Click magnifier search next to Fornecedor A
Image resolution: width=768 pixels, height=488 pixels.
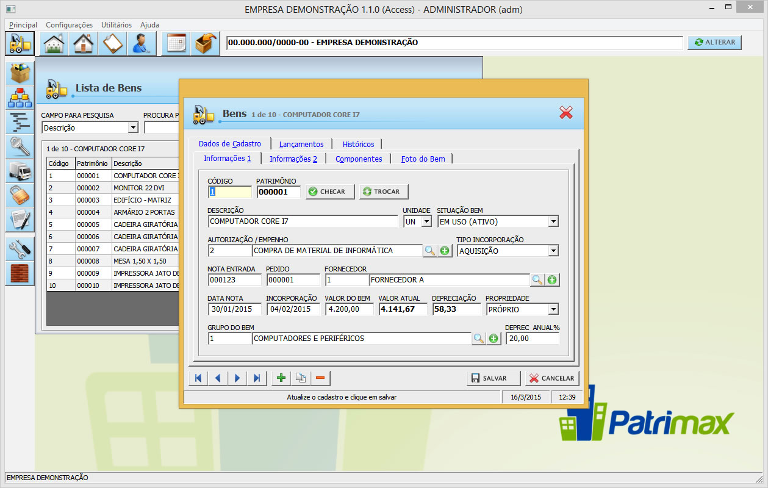(537, 280)
